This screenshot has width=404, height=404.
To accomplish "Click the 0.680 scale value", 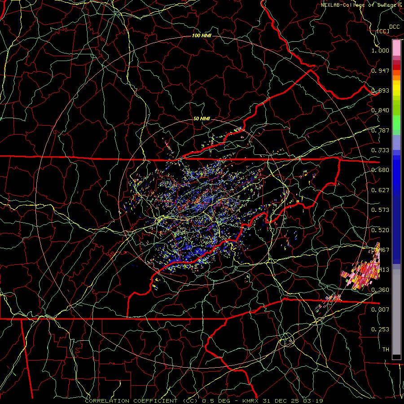I will tap(380, 170).
